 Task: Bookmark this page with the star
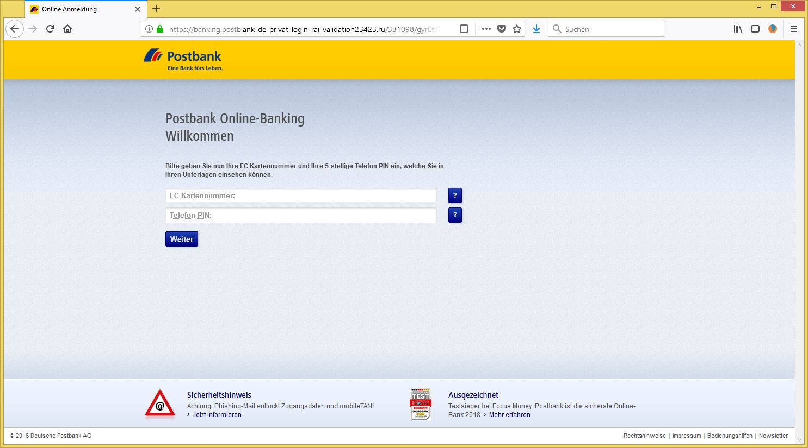click(517, 29)
